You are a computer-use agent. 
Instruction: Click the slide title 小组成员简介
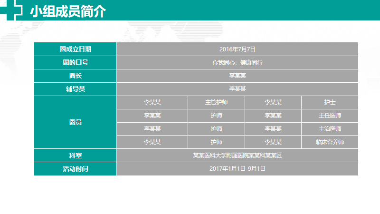[68, 11]
